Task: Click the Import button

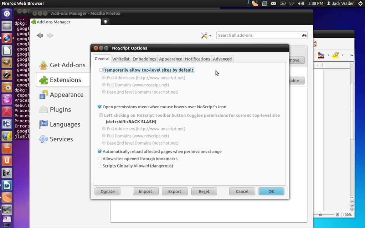Action: 145,191
